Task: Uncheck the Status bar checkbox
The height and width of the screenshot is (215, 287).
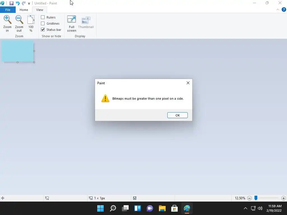Action: click(43, 30)
